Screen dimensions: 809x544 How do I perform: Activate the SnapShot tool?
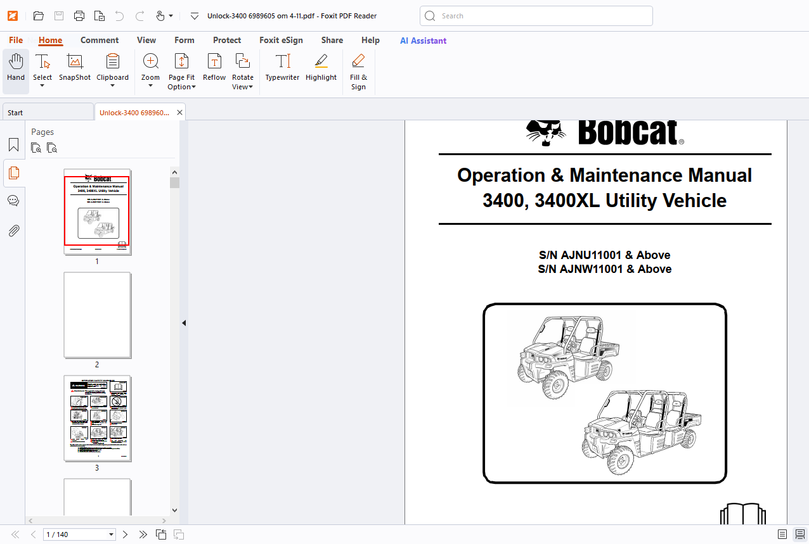coord(75,68)
